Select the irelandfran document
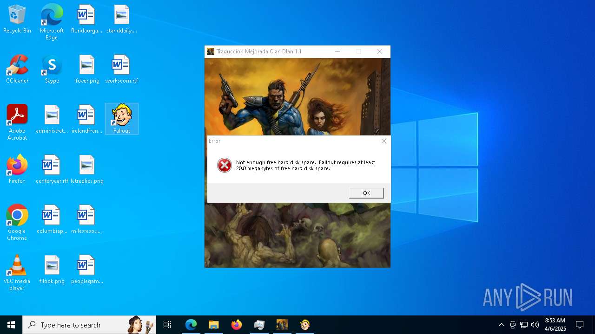This screenshot has height=334, width=595. click(x=87, y=119)
